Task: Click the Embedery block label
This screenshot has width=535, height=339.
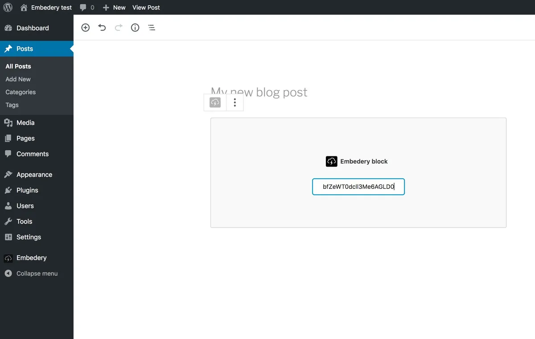Action: (x=364, y=161)
